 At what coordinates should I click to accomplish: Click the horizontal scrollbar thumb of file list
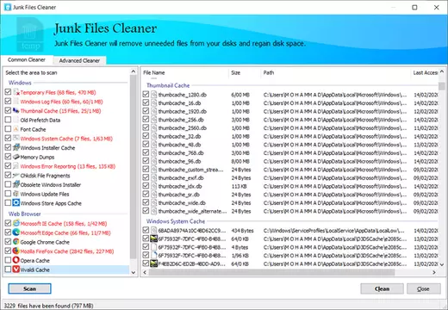271,272
